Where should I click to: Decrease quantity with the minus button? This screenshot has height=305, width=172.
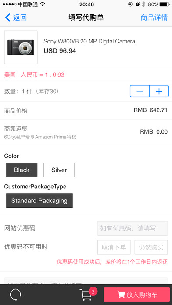tap(140, 91)
